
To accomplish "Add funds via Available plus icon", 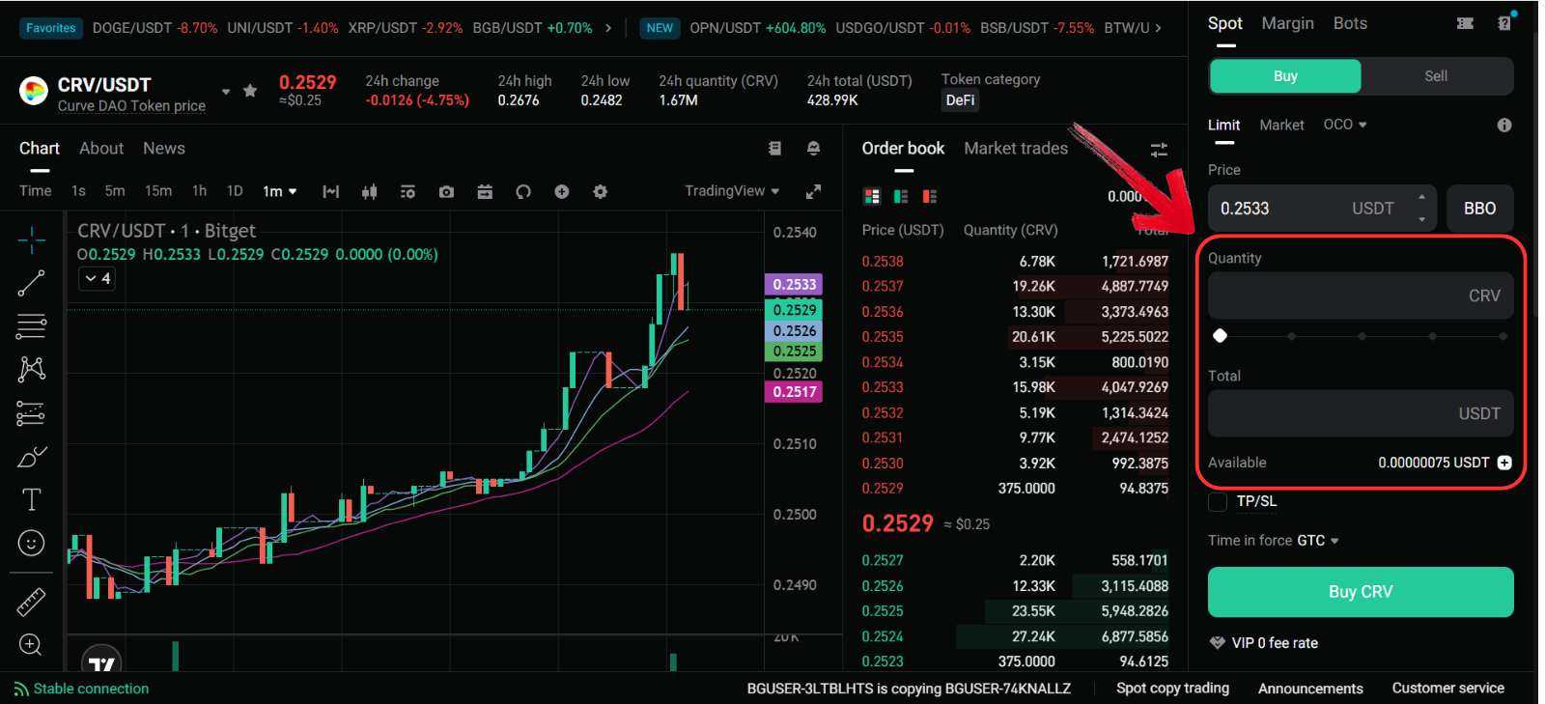I will (1504, 463).
